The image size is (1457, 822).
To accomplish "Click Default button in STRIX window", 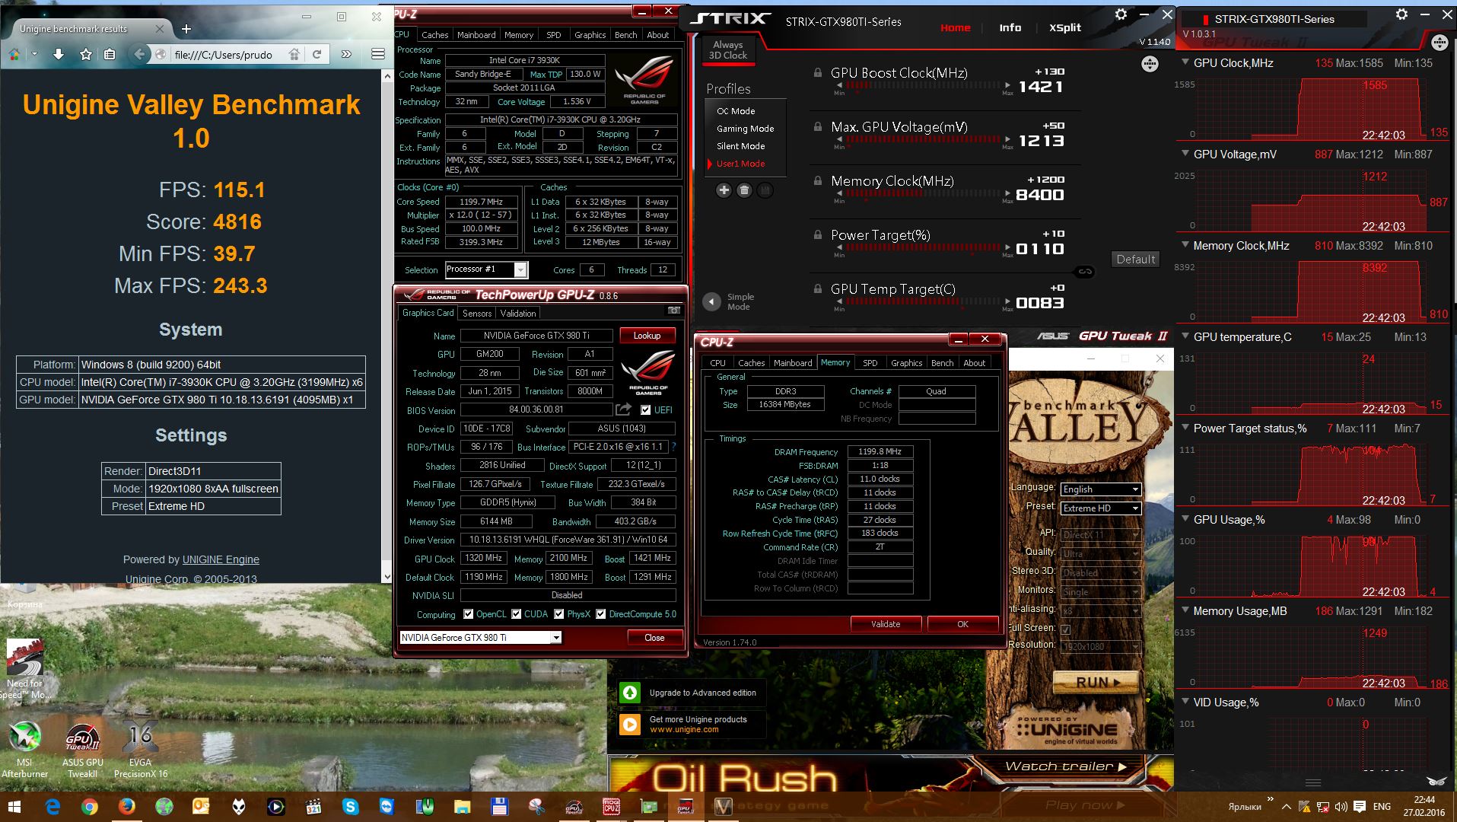I will 1136,260.
